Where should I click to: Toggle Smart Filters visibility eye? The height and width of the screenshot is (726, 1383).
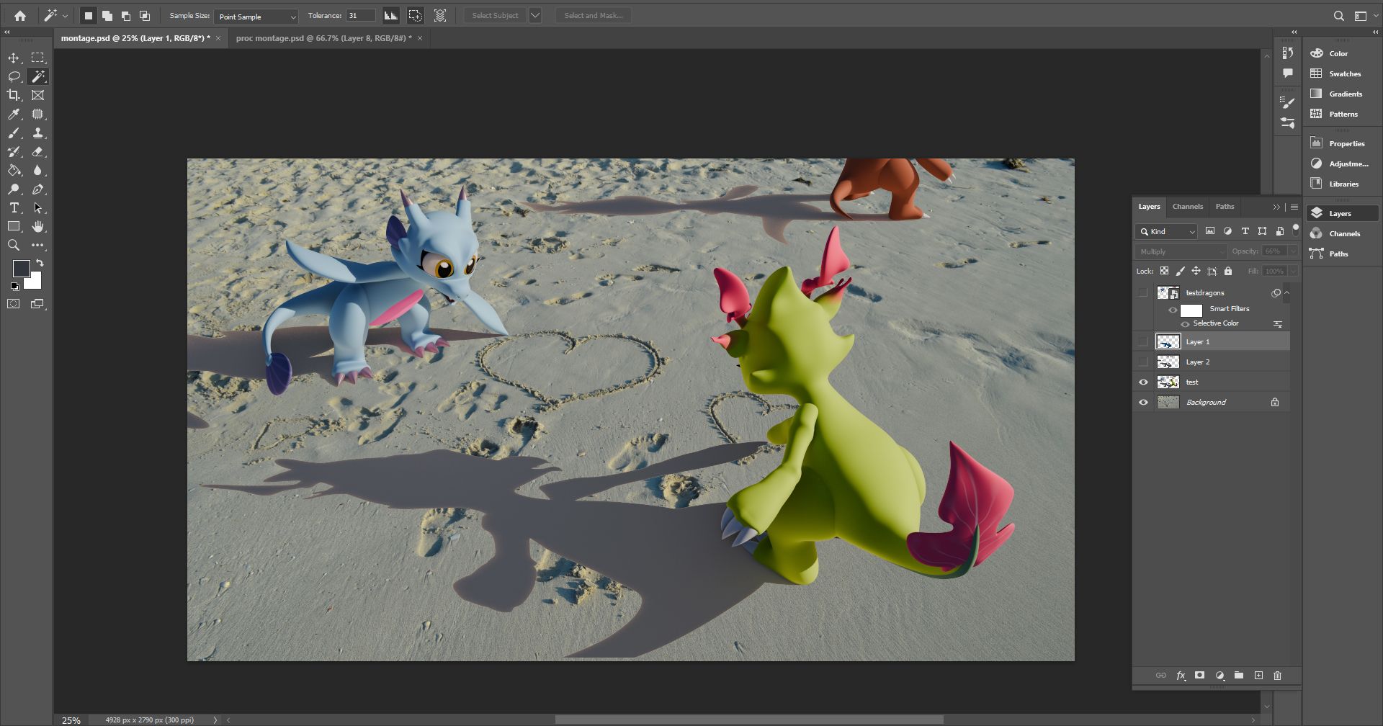(x=1173, y=310)
